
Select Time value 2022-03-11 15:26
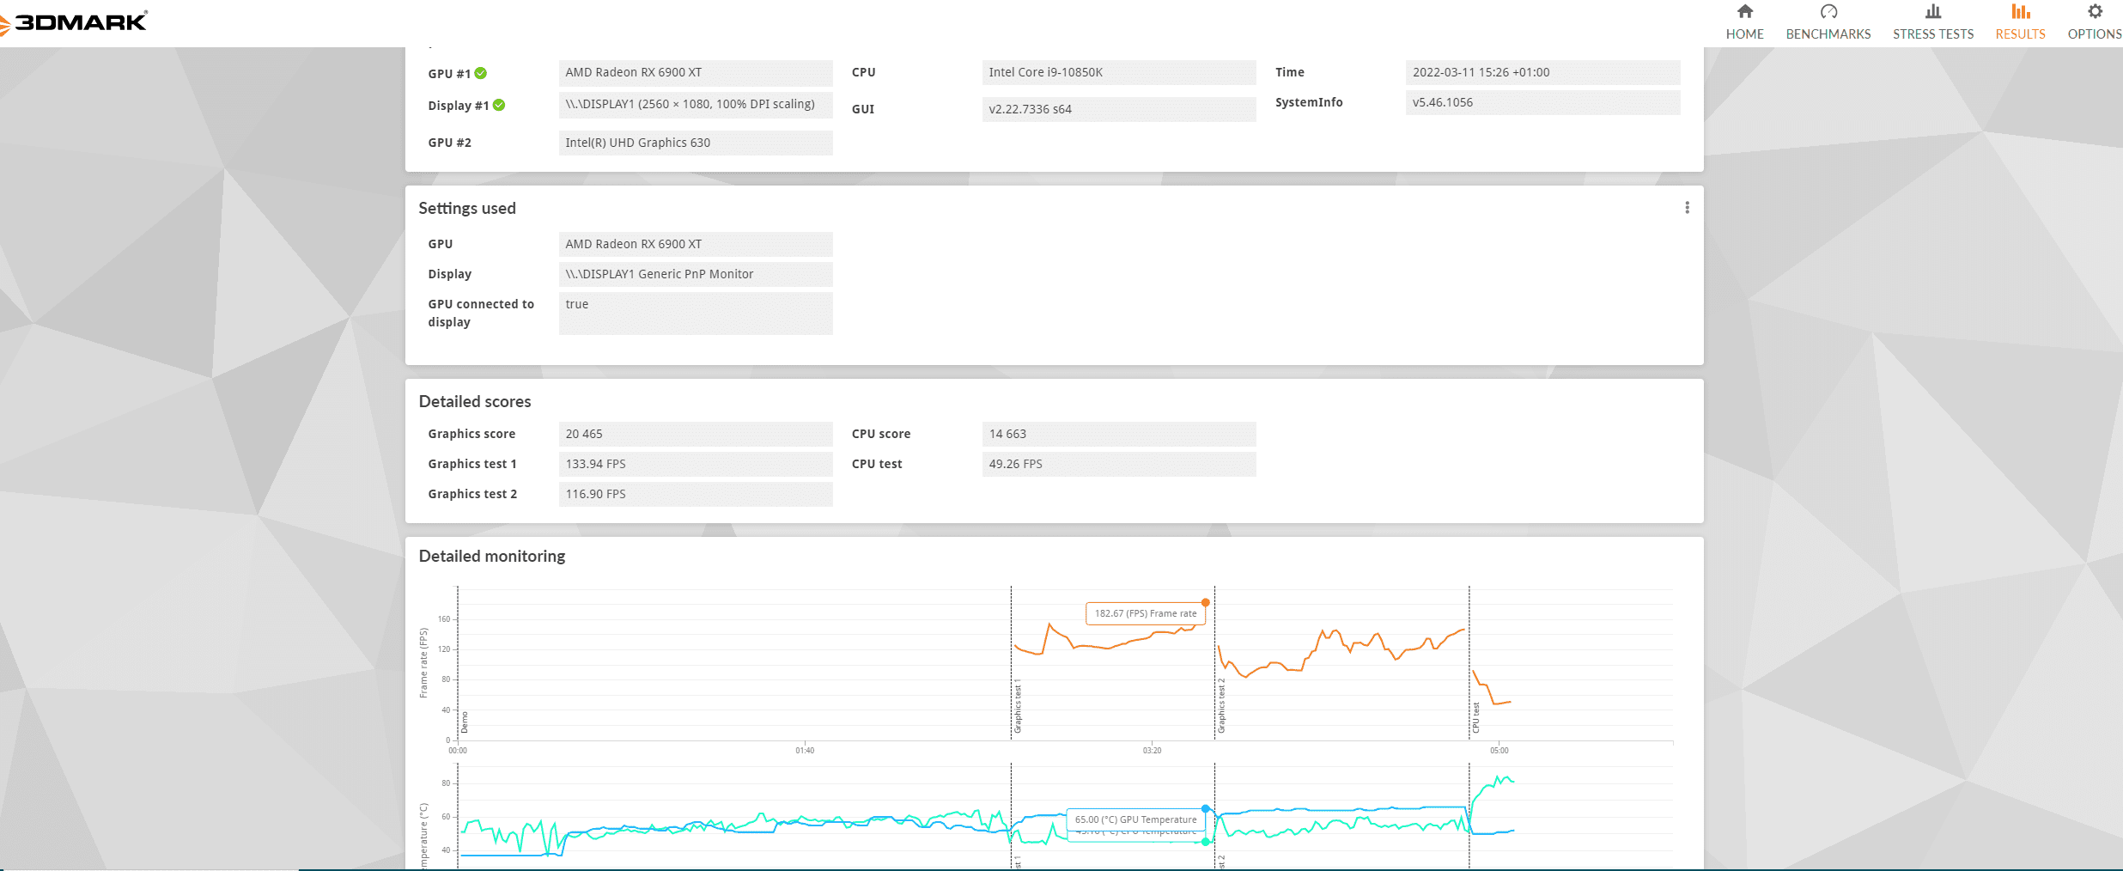coord(1542,72)
